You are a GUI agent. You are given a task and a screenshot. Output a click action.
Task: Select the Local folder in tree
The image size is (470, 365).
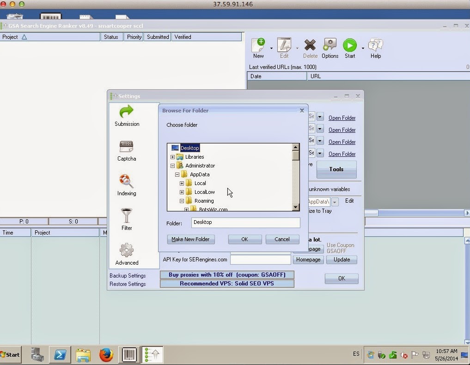coord(200,183)
